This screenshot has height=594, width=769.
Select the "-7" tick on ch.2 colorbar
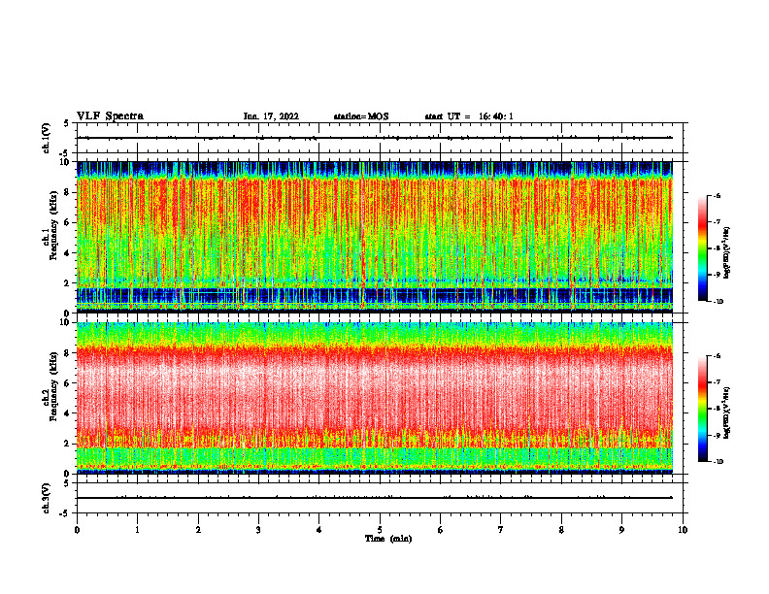(717, 382)
